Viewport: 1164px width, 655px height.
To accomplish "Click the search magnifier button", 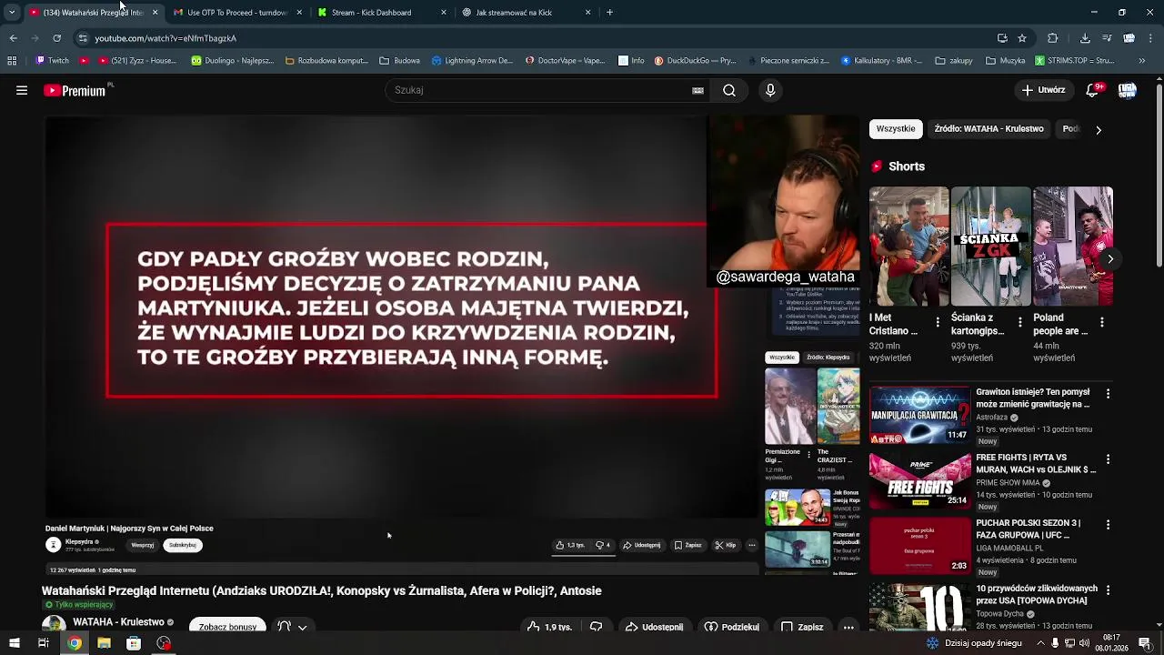I will [729, 90].
